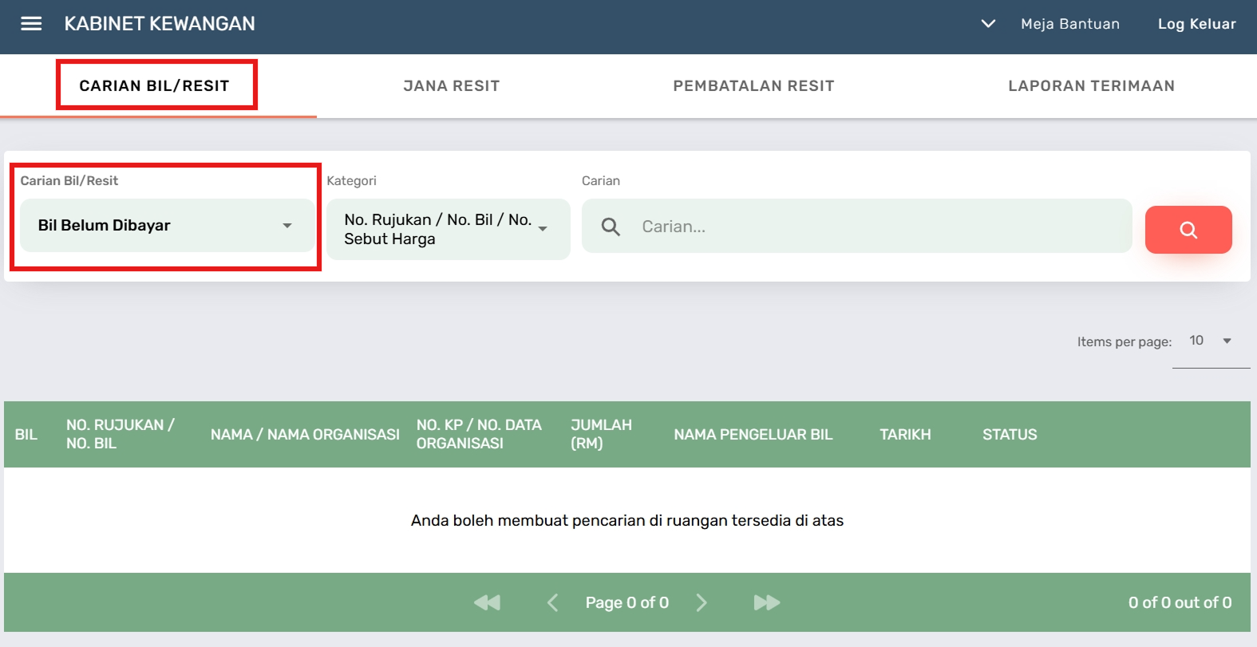Click NAMA PENGELUAR BIL column header
Image resolution: width=1257 pixels, height=647 pixels.
coord(753,434)
